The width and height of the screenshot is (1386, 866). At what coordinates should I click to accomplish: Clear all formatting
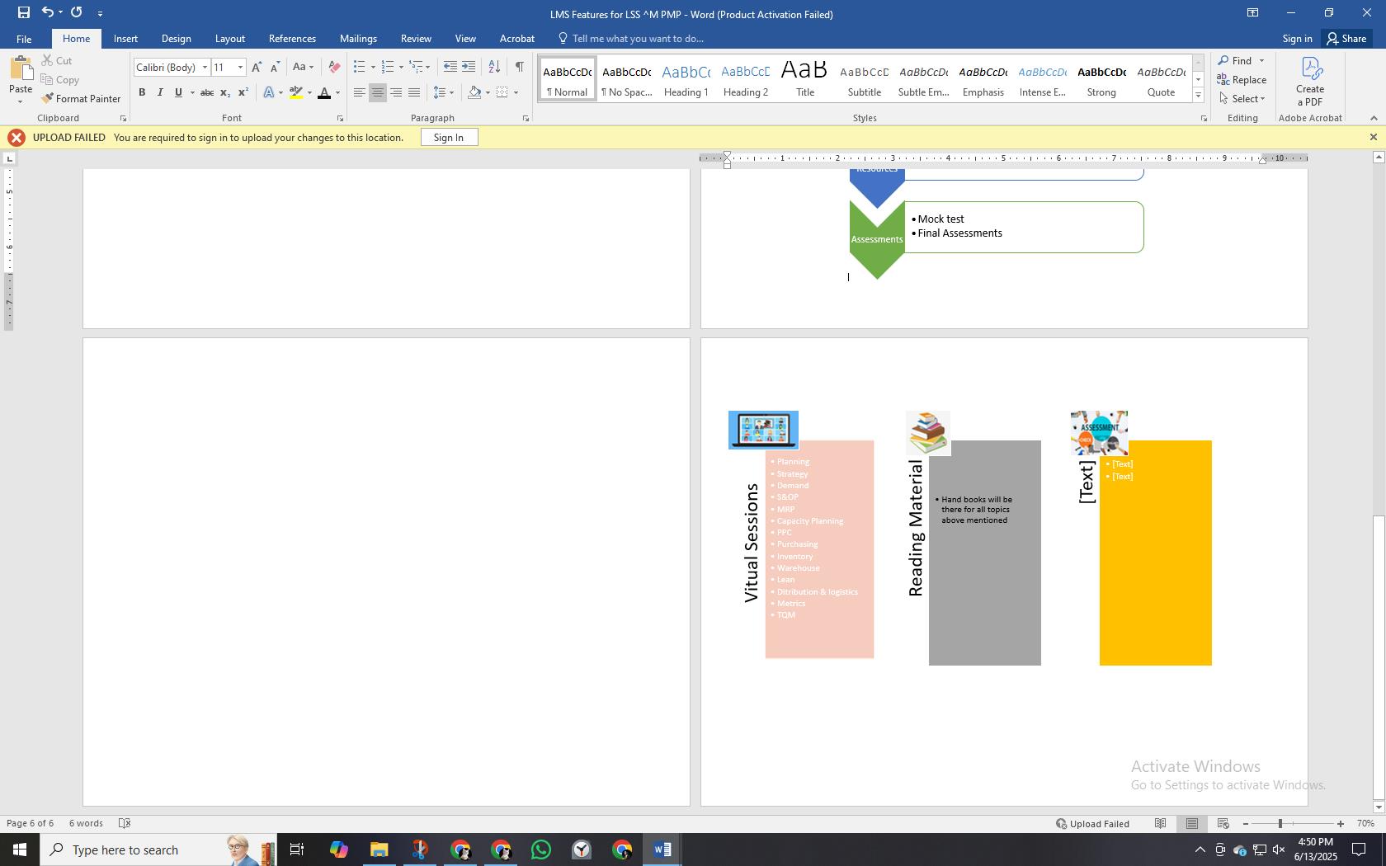tap(334, 67)
